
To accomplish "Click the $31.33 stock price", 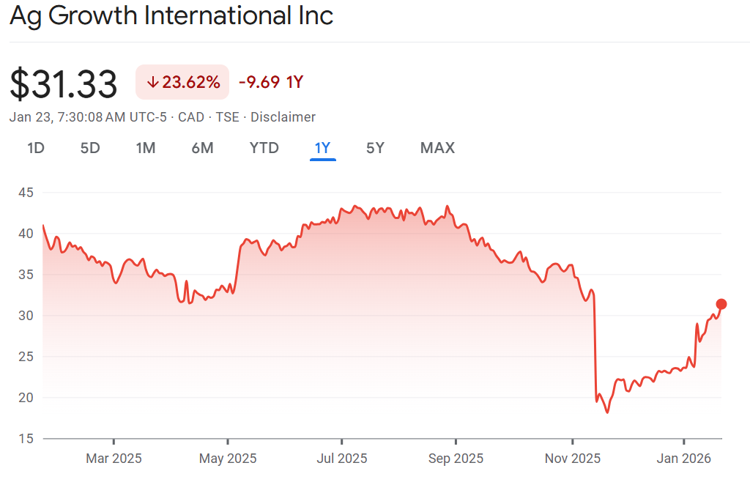I will click(x=64, y=84).
